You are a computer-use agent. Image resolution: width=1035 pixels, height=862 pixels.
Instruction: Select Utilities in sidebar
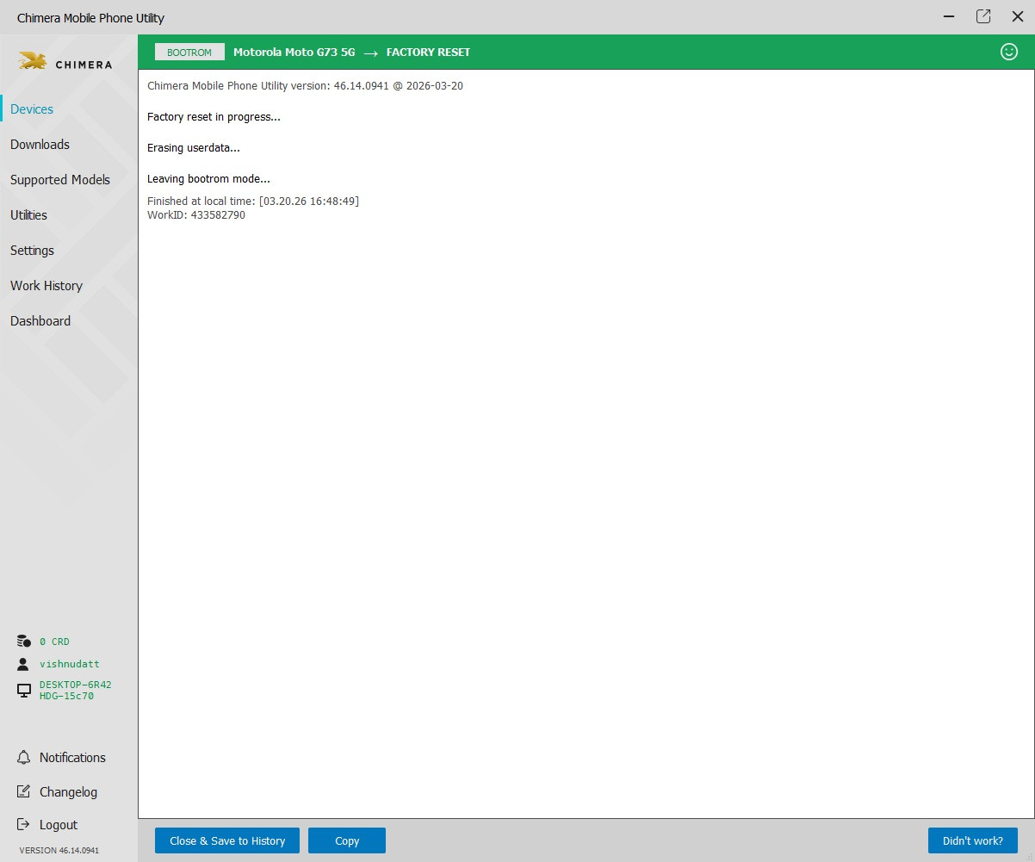coord(28,215)
